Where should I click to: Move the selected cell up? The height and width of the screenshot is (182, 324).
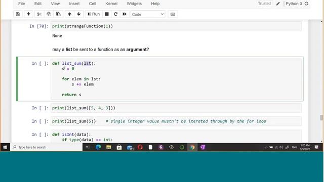click(x=69, y=14)
